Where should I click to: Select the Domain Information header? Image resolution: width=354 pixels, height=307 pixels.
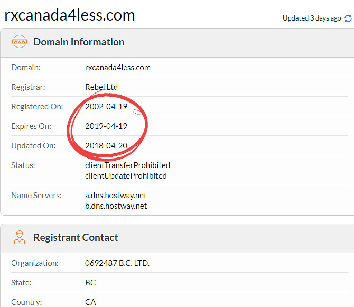[x=79, y=42]
